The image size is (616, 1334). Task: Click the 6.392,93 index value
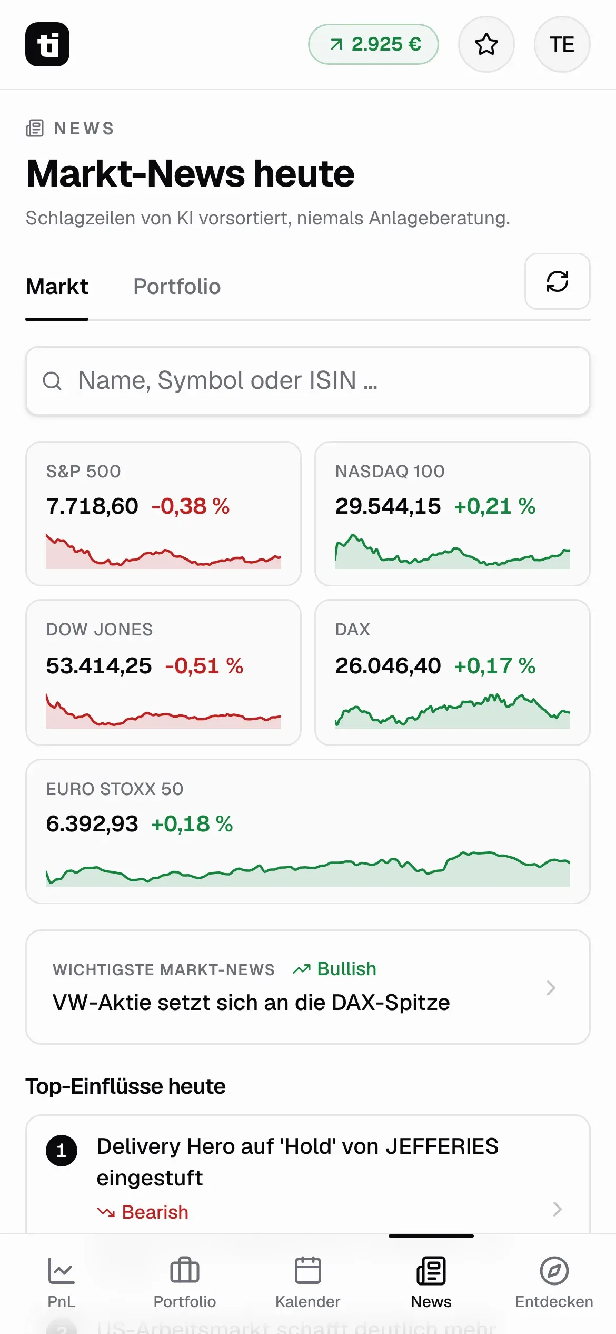92,824
